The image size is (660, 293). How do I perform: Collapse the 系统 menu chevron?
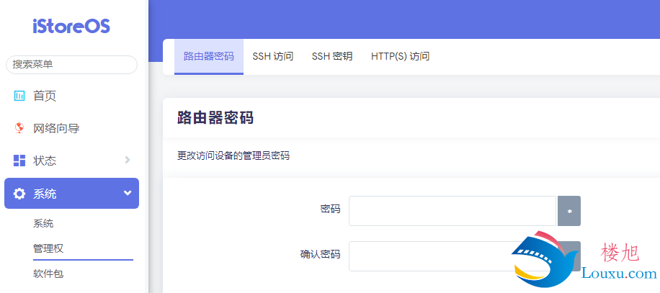[x=128, y=193]
